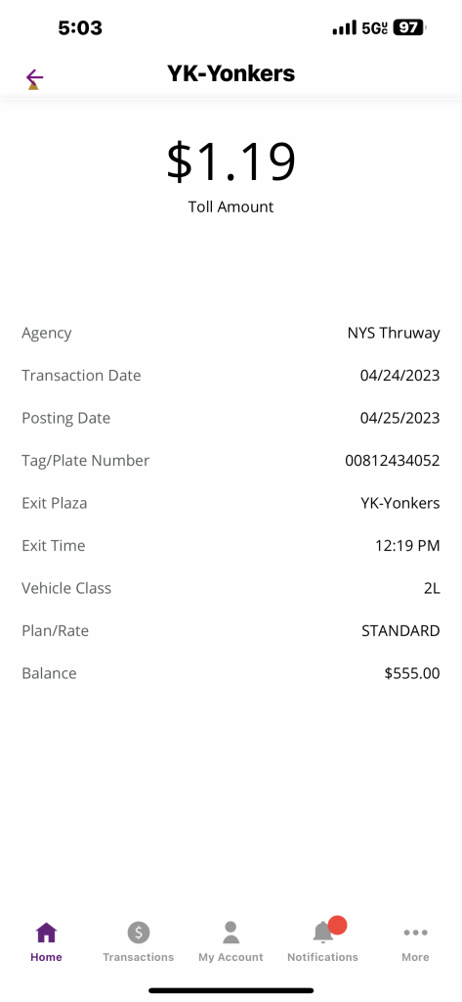Tap the red notification badge

[x=338, y=925]
